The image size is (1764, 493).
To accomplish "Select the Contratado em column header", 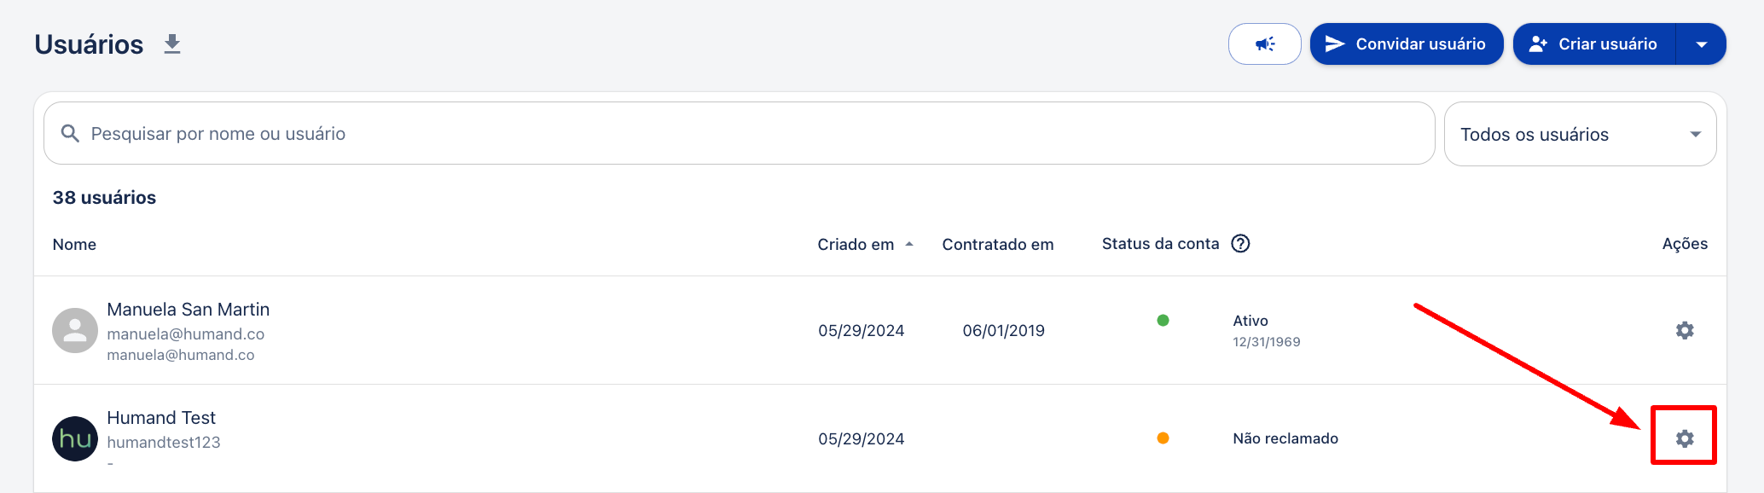I will tap(998, 245).
